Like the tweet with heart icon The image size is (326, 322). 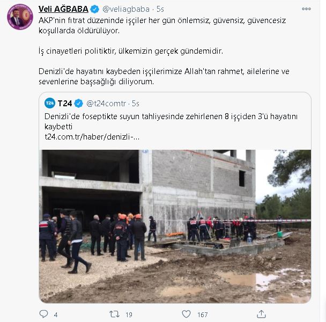point(186,314)
